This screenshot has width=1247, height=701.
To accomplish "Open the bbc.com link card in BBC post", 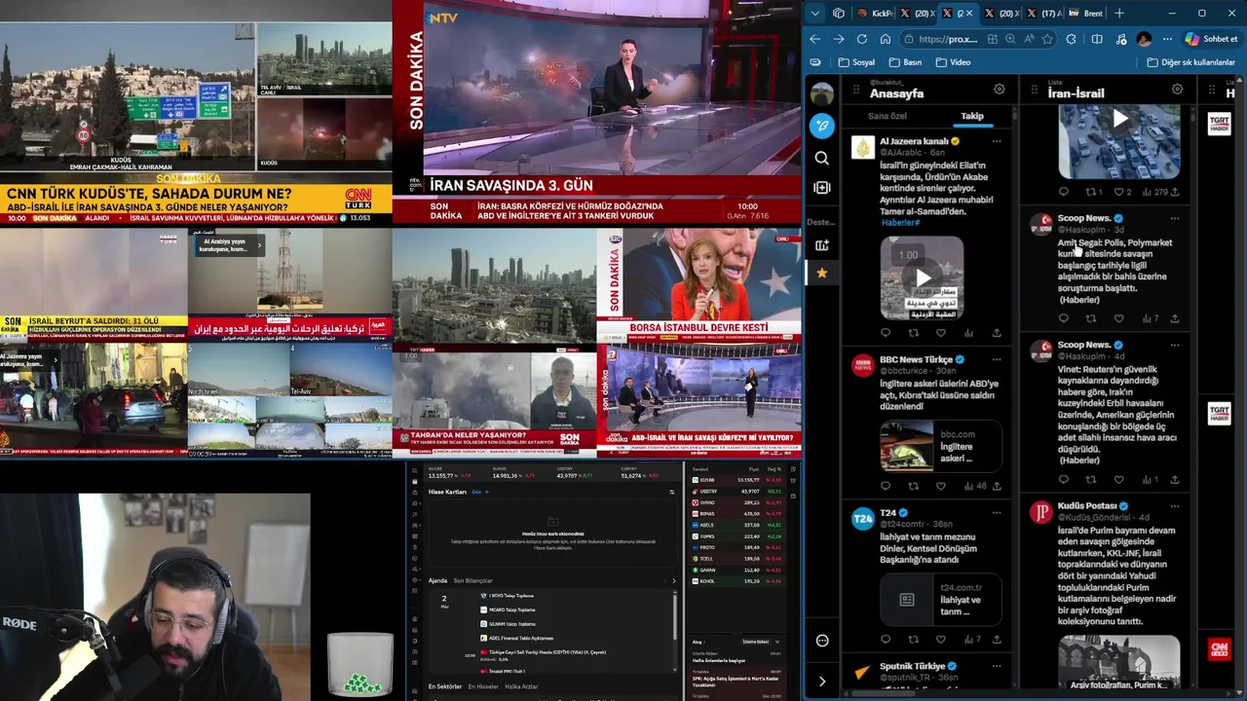I will tap(941, 445).
